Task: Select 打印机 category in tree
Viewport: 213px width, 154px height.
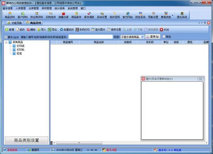Action: coord(21,50)
